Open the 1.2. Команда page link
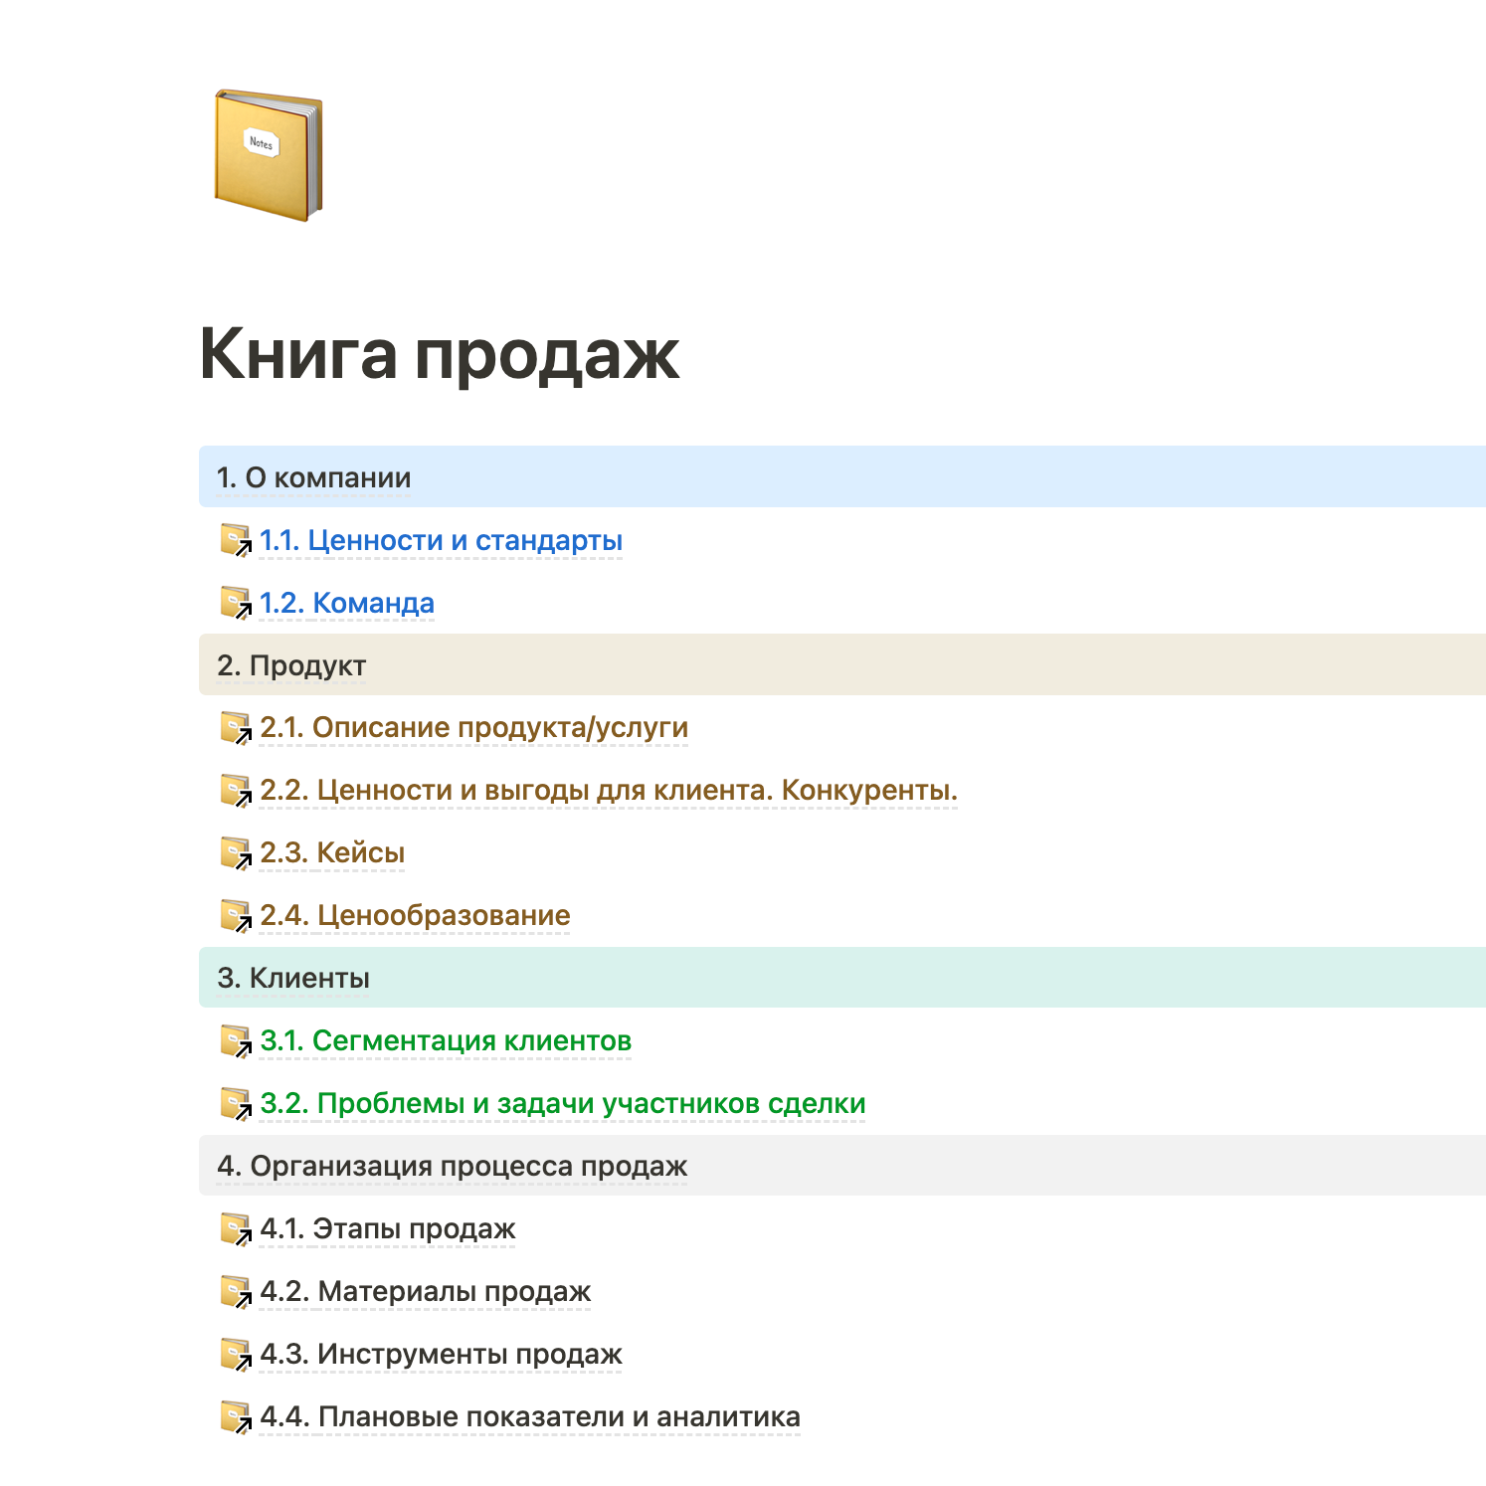Screen dimensions: 1486x1486 347,603
